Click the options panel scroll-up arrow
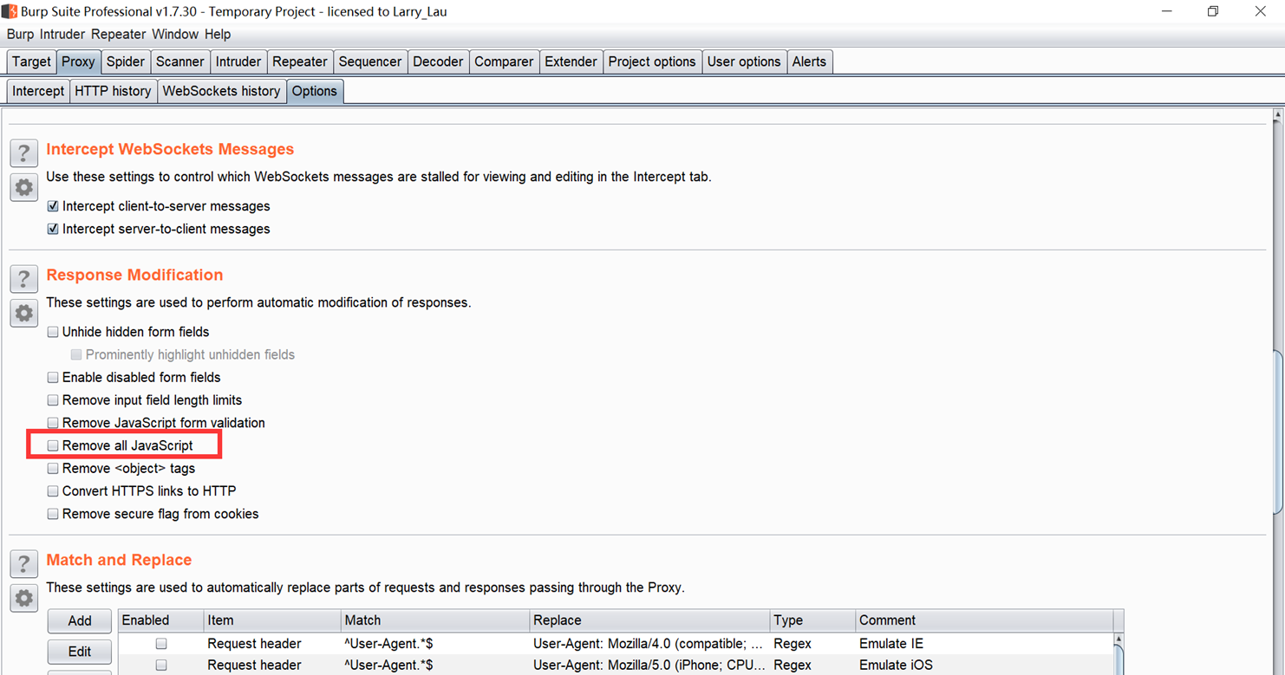1285x675 pixels. (1278, 115)
